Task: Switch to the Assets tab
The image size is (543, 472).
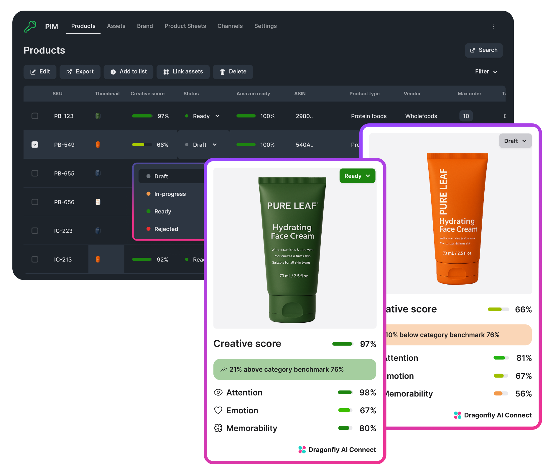Action: click(x=116, y=26)
